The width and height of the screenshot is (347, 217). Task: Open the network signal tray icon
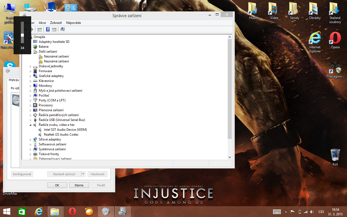click(306, 212)
